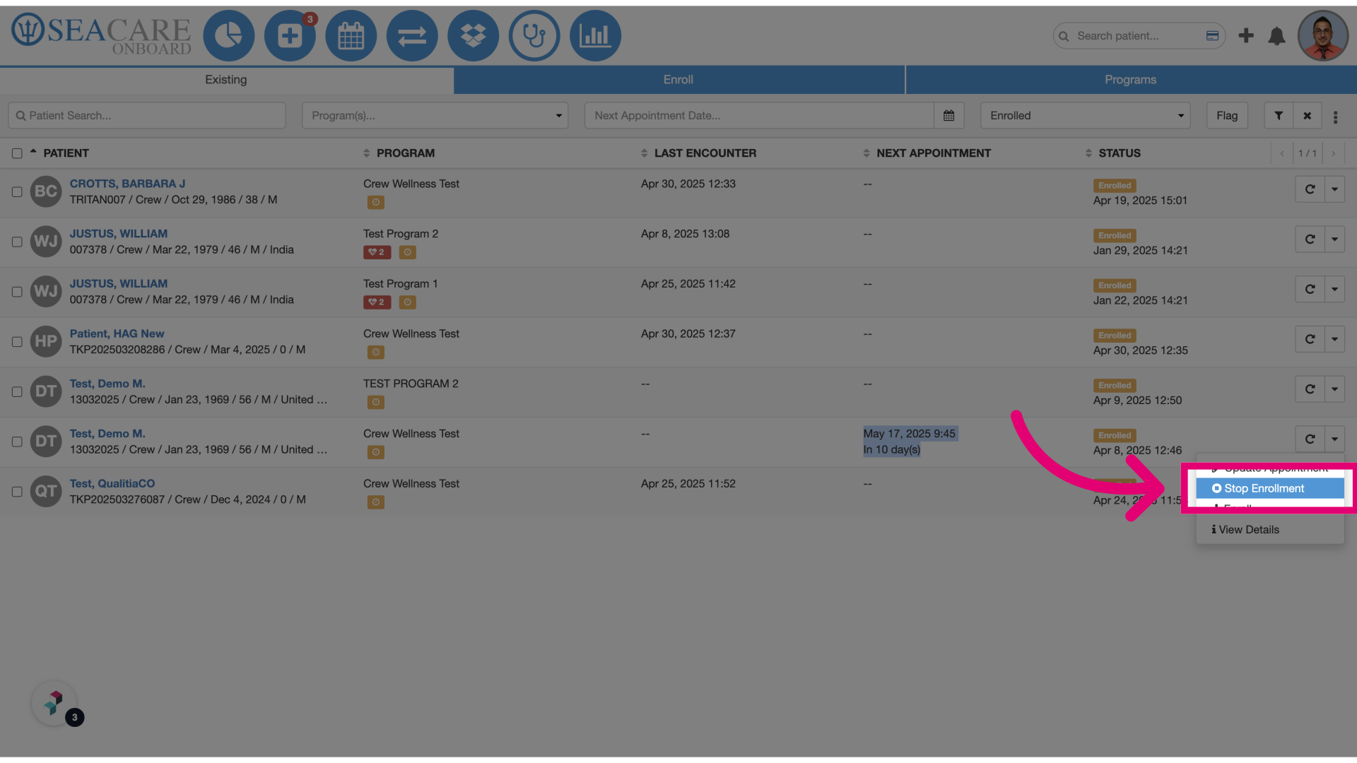Switch to the Enroll tab
The image size is (1357, 763).
tap(678, 80)
